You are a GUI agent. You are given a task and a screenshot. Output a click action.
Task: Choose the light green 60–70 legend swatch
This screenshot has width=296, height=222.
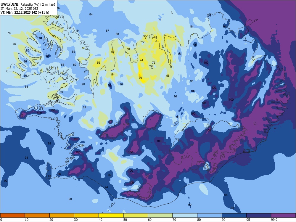click(x=160, y=215)
